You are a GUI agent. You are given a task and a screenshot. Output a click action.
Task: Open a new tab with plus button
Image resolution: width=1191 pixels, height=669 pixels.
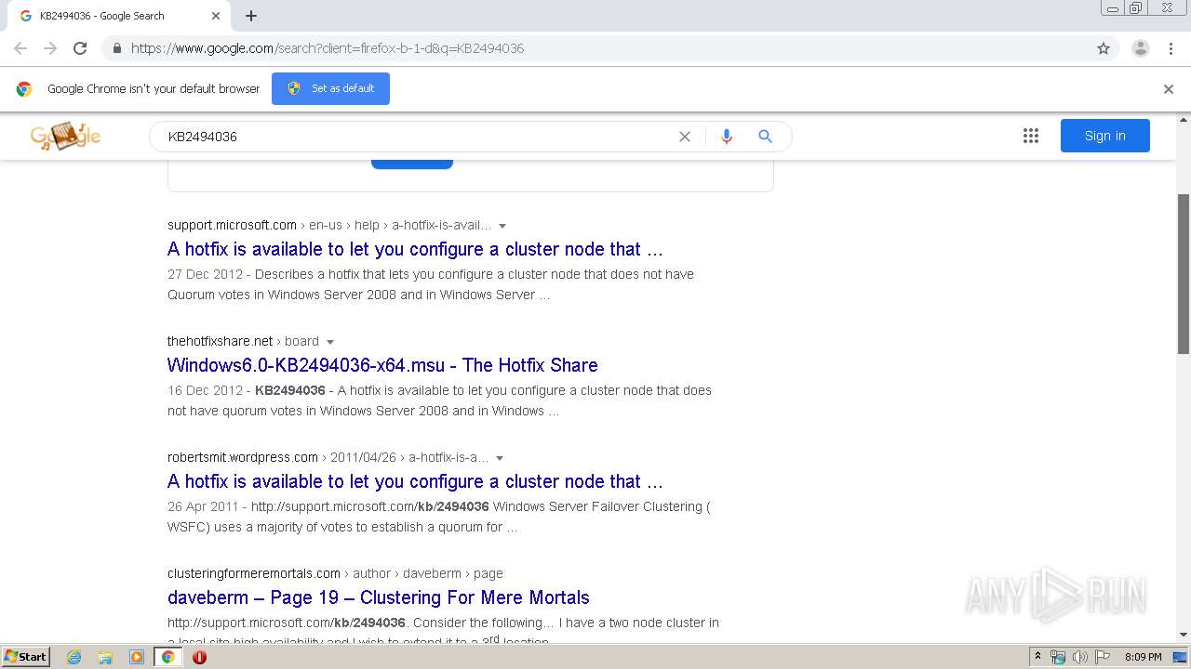[x=251, y=16]
